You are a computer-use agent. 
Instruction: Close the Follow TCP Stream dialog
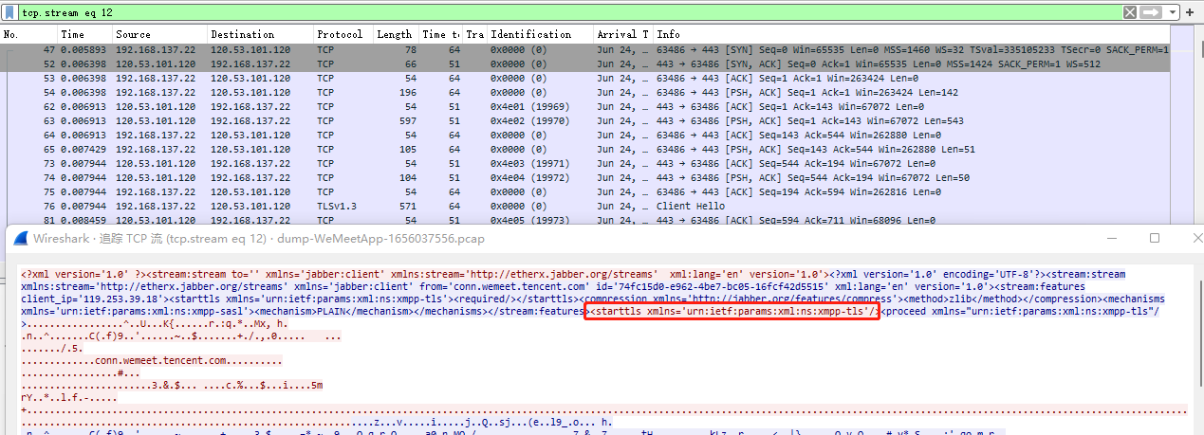click(x=1194, y=237)
